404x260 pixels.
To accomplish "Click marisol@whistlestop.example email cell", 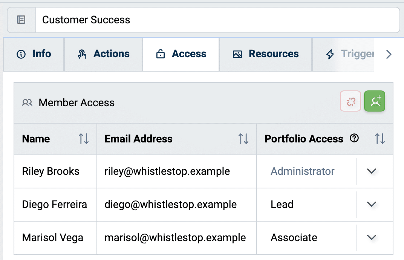I will pos(177,238).
